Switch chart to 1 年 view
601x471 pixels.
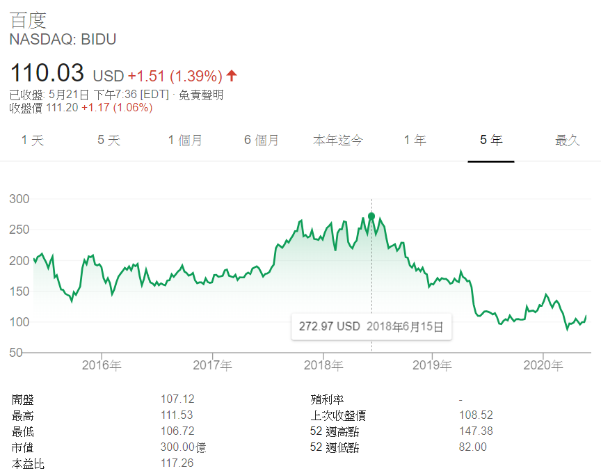pos(415,141)
